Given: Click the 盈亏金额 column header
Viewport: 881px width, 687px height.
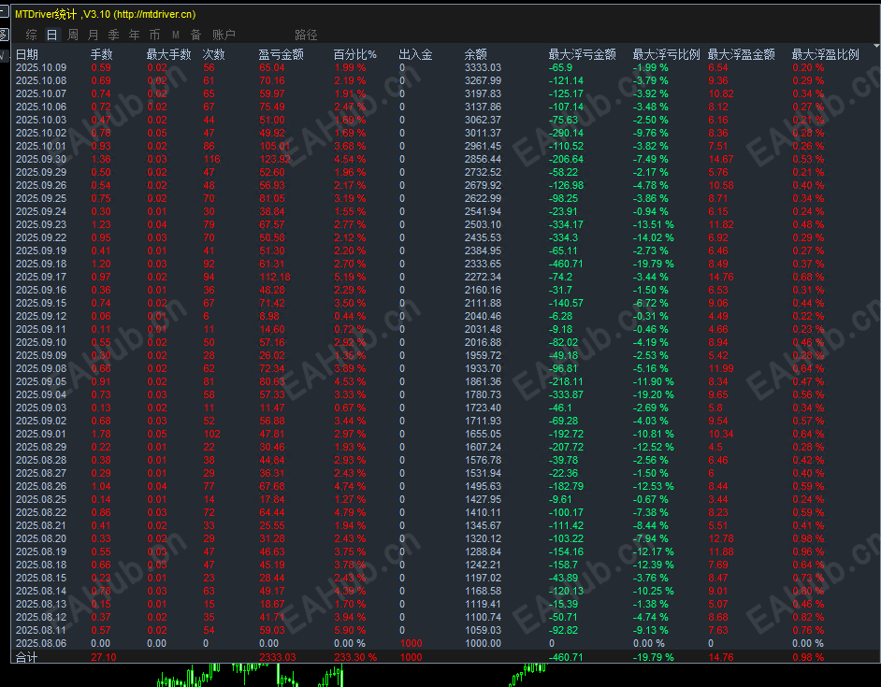Looking at the screenshot, I should tap(280, 53).
